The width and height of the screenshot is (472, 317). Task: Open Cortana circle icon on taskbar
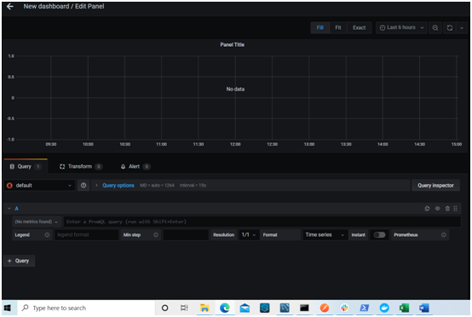click(164, 308)
